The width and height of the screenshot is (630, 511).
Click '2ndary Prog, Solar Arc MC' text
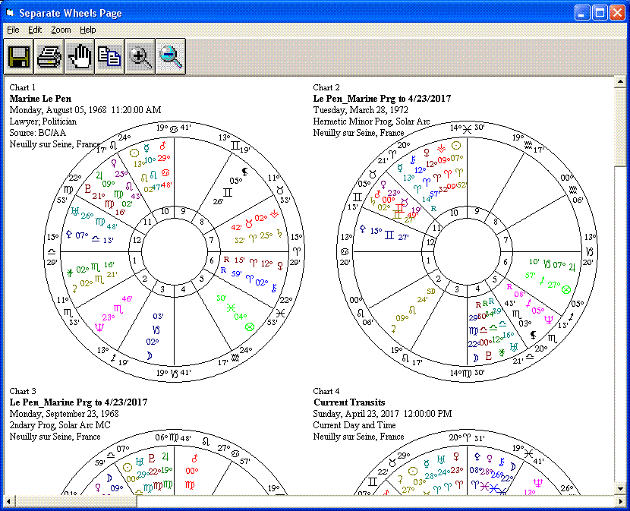click(60, 425)
